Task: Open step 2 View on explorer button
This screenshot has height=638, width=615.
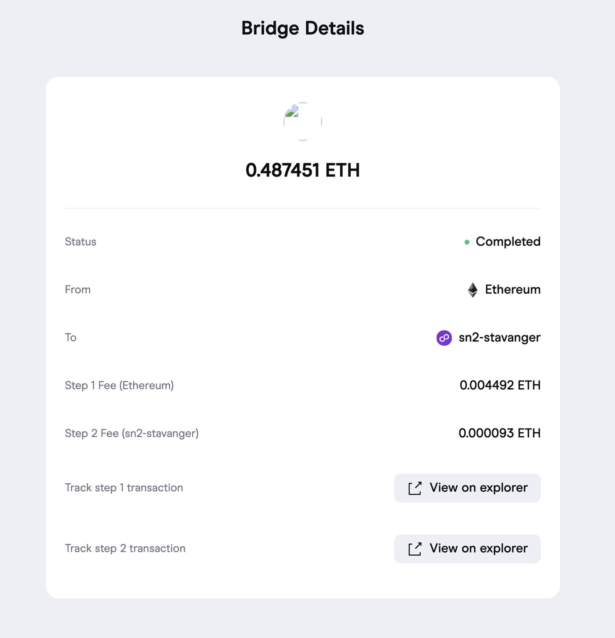Action: (467, 549)
